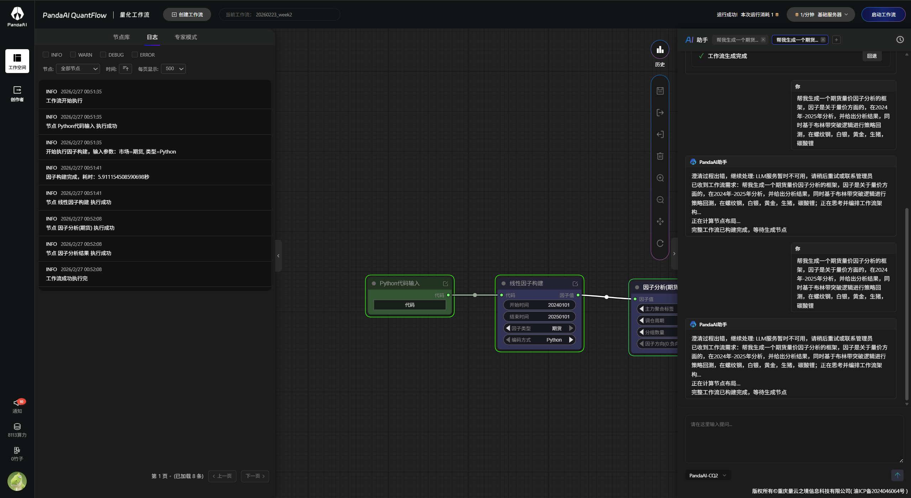Toggle the 时间 sort order icon
This screenshot has height=498, width=911.
click(x=125, y=69)
